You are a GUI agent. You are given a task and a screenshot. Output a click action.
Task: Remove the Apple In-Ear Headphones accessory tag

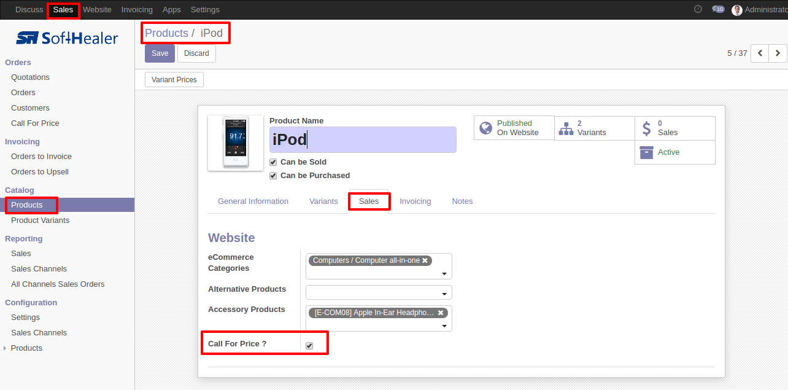(x=441, y=313)
